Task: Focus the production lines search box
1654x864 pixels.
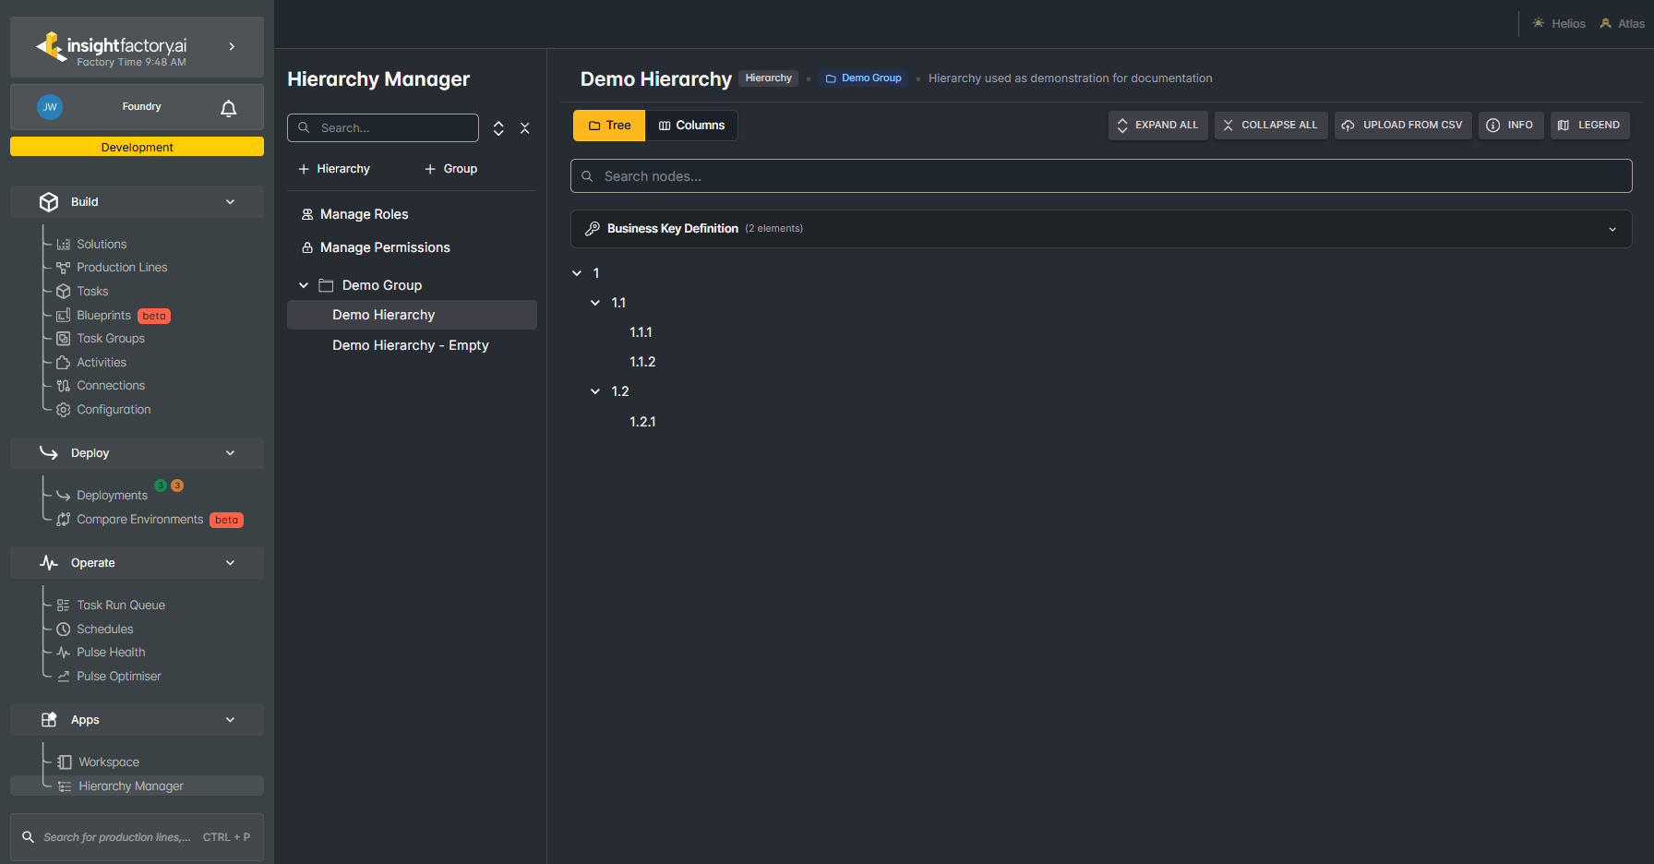Action: (x=137, y=837)
